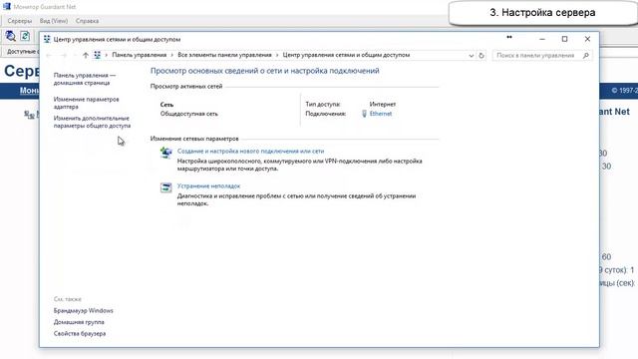
Task: Click the Ethernet connection icon
Action: (x=364, y=114)
